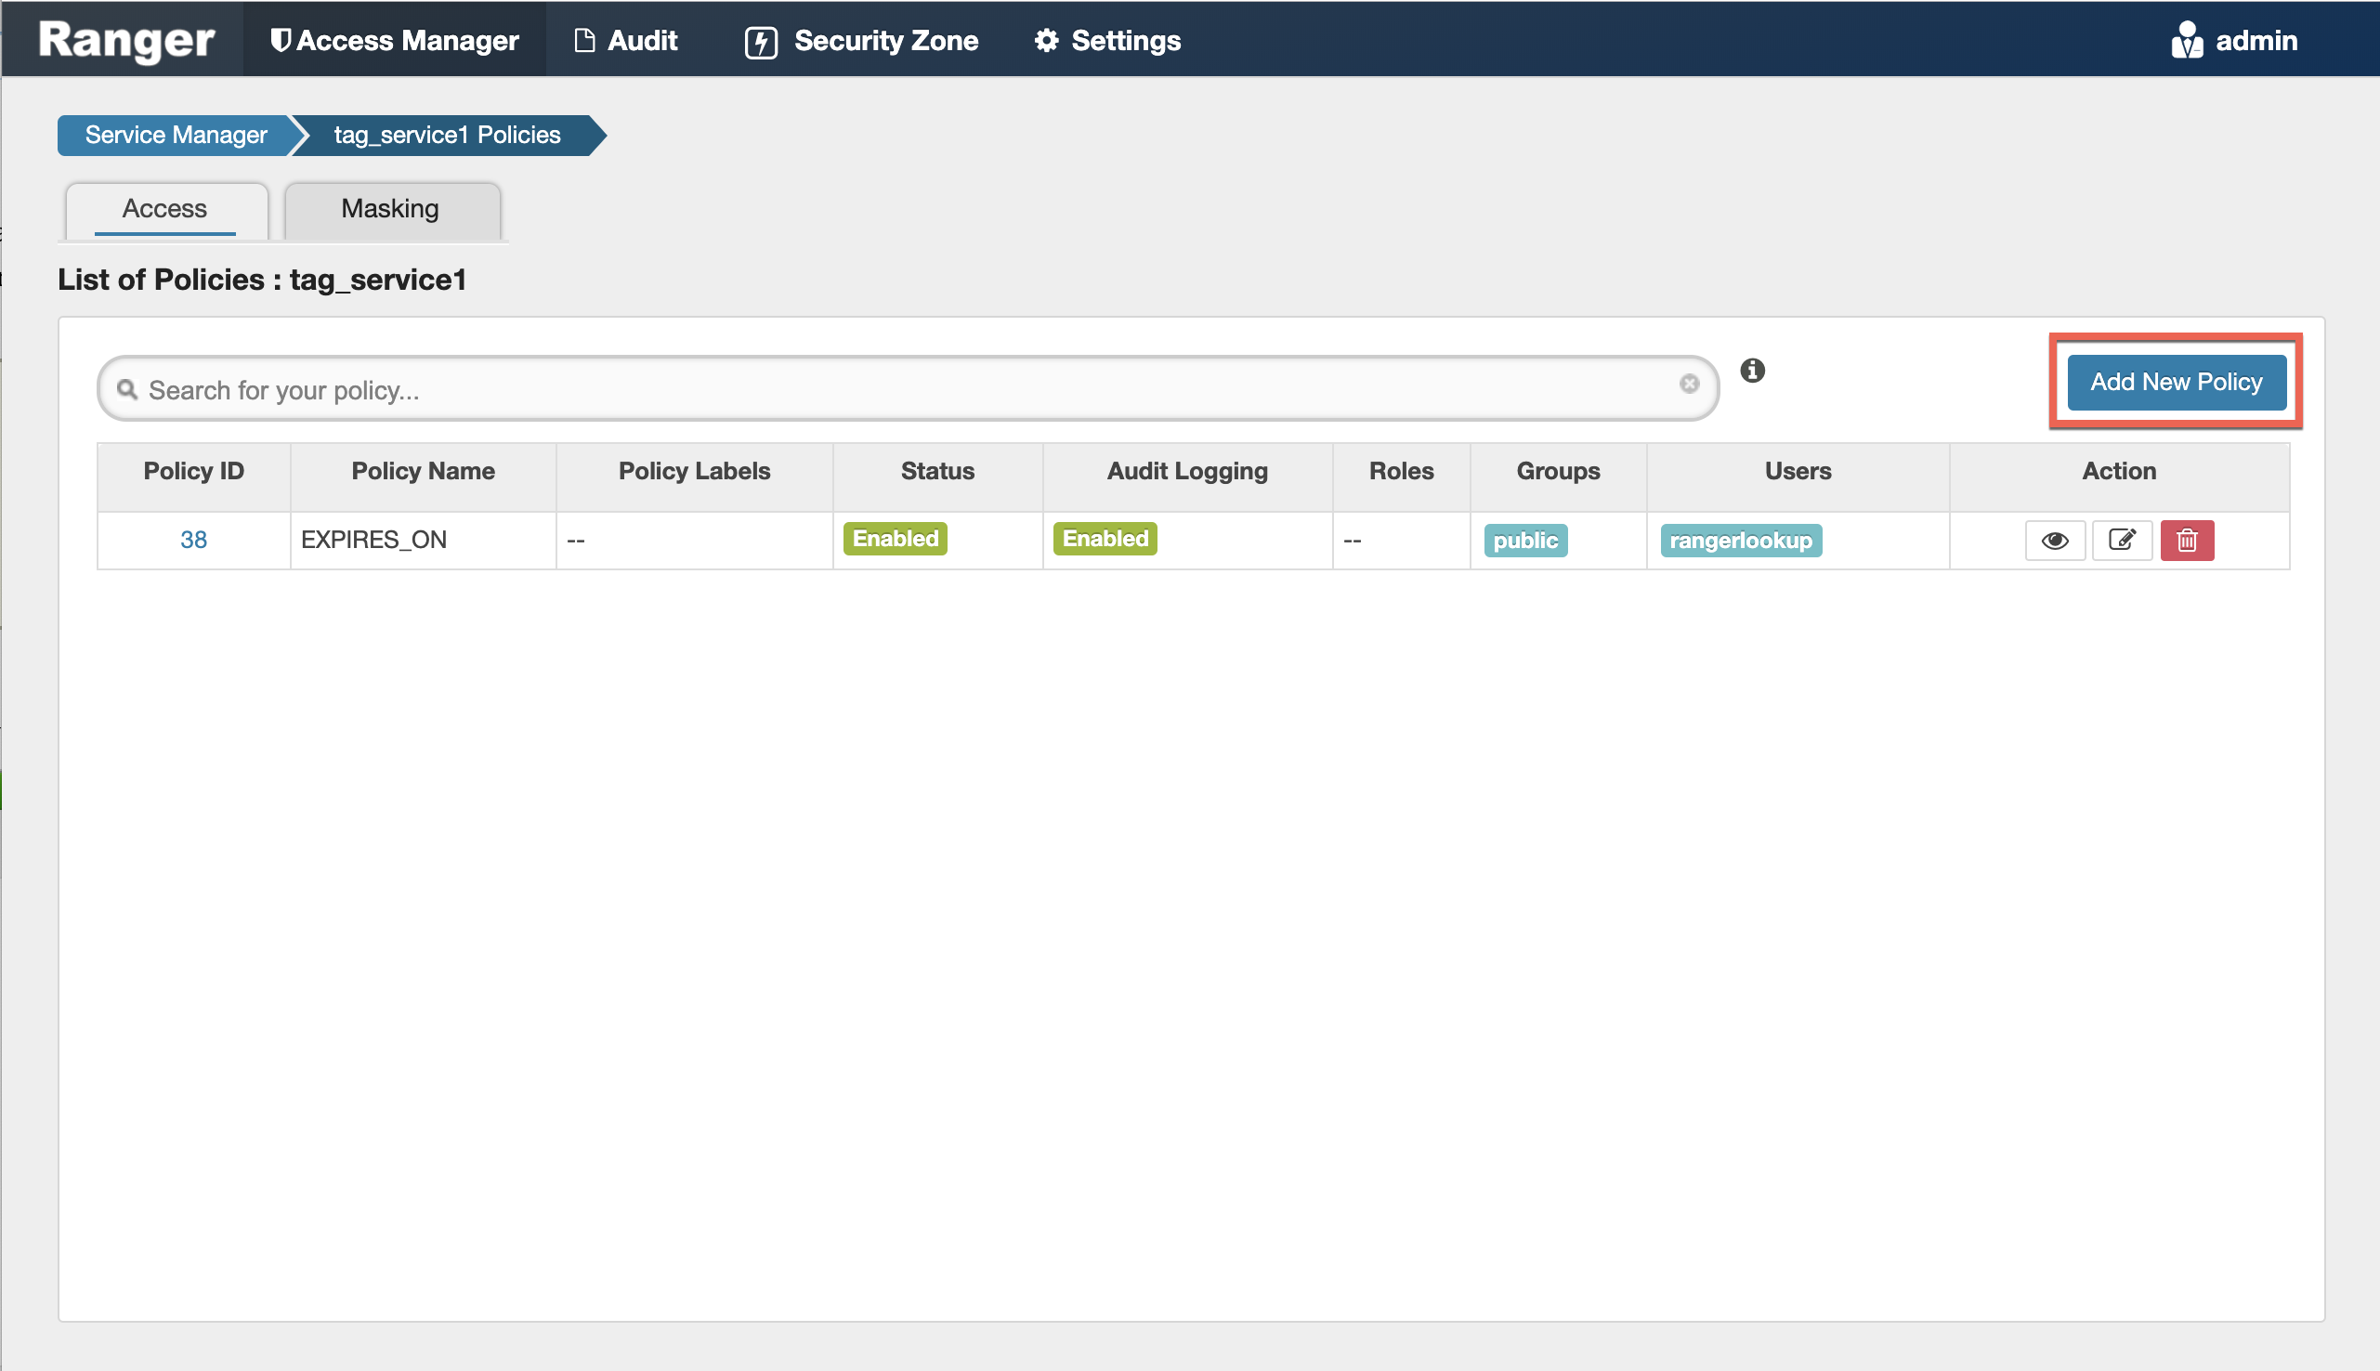Open Security Zone page
Screen dimensions: 2380x1371
click(x=861, y=41)
